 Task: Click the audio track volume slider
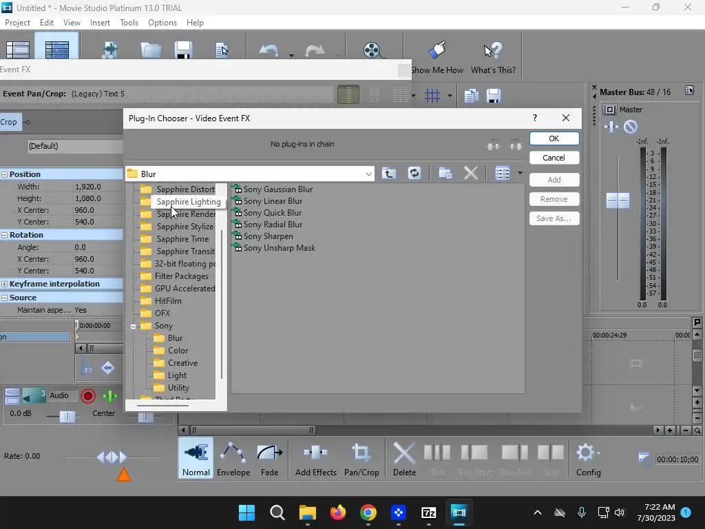[x=67, y=417]
